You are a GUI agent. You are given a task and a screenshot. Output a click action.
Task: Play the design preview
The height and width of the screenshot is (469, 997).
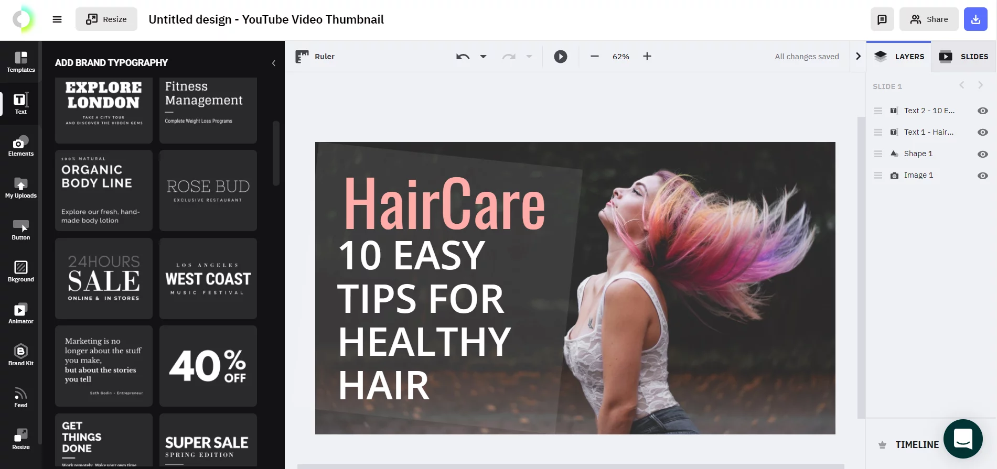click(561, 57)
